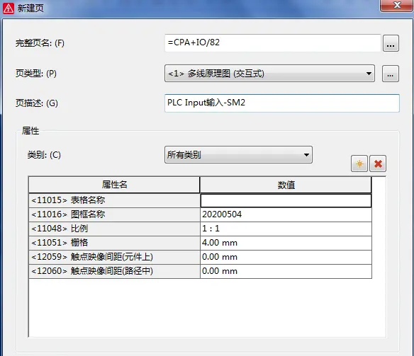
Task: Select the 20200504 frame name value
Action: (286, 214)
